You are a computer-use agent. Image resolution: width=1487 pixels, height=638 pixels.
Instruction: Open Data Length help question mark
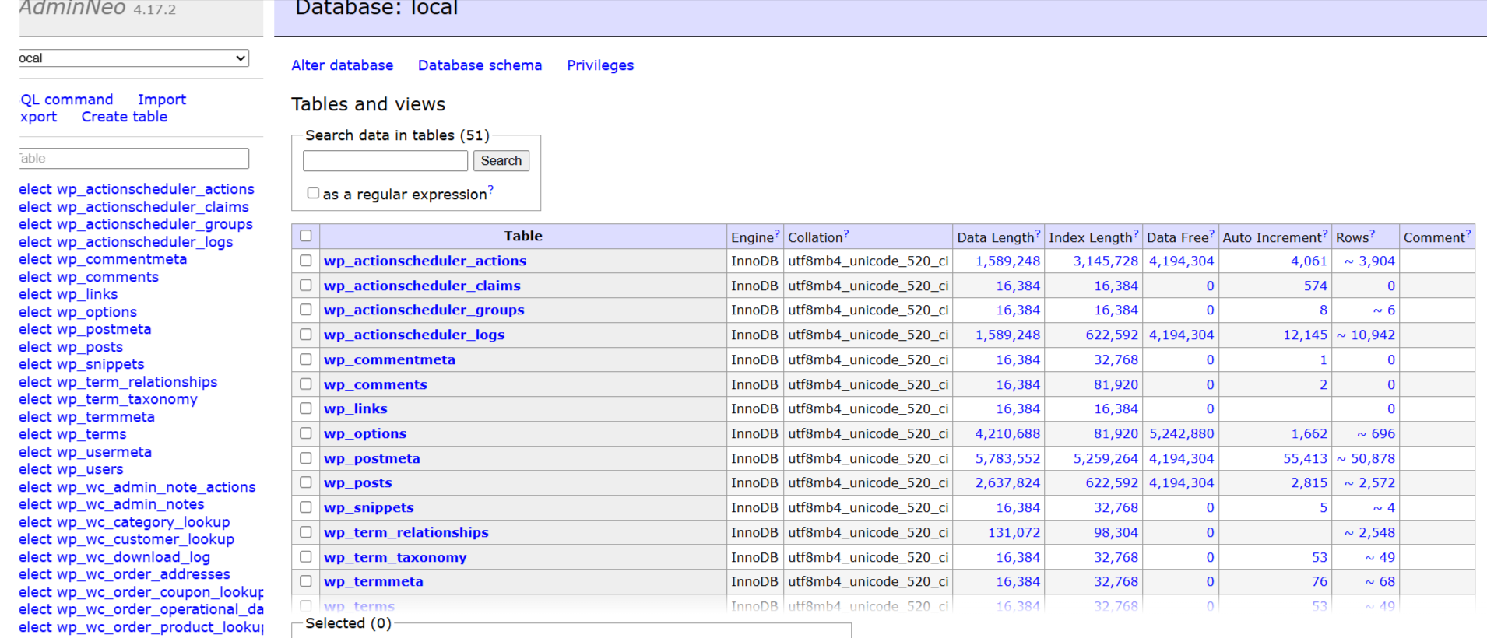tap(1037, 233)
